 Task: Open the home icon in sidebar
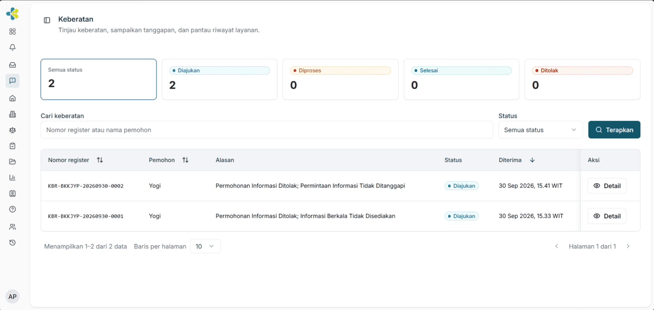(12, 98)
